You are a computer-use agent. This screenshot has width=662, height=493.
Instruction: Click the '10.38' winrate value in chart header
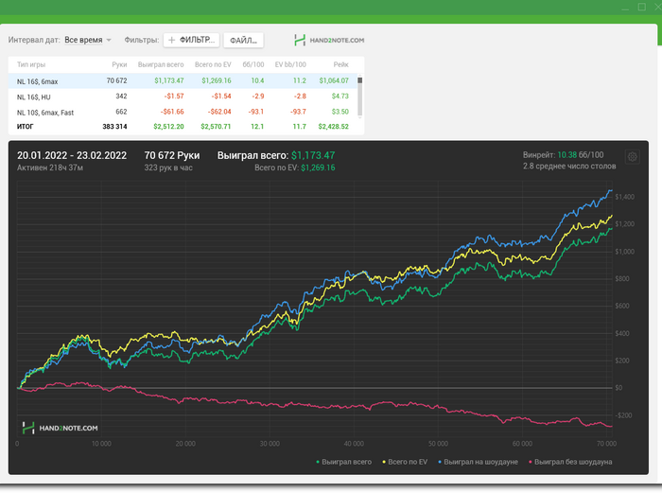pyautogui.click(x=567, y=155)
